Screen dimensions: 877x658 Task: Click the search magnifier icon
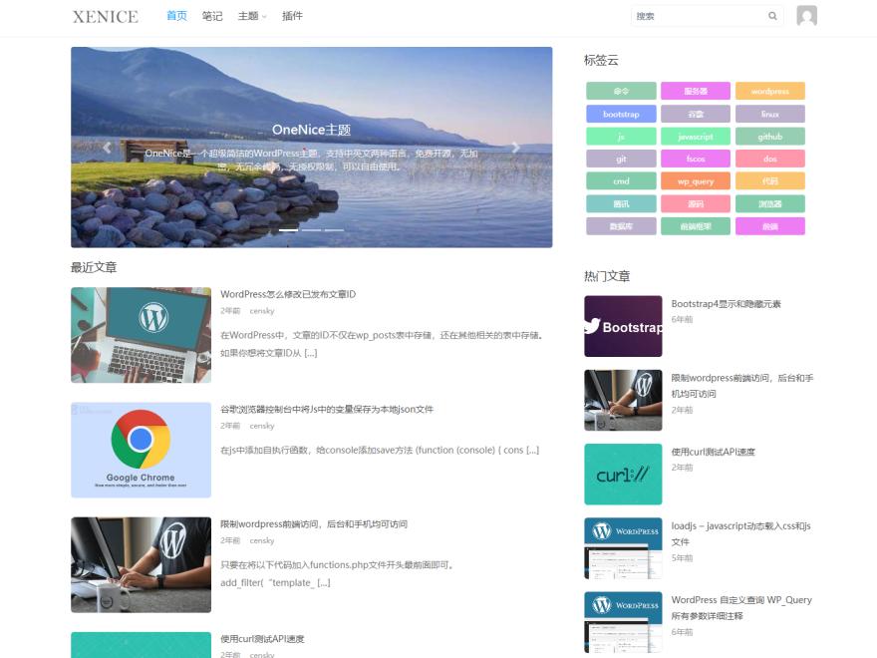click(x=772, y=16)
